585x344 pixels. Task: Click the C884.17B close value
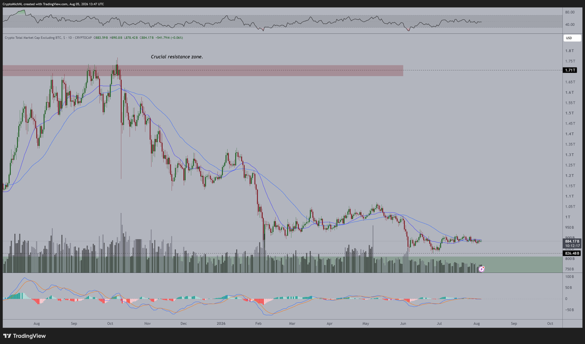pos(146,38)
